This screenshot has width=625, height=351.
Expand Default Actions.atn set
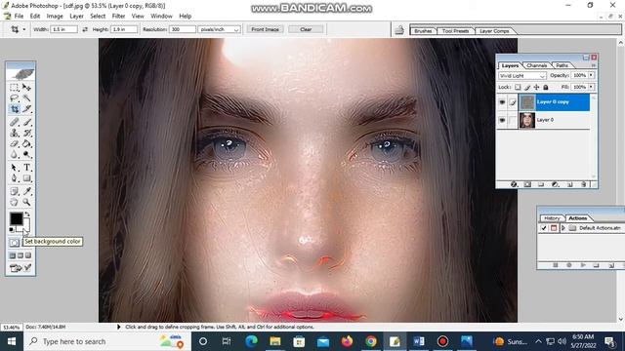pos(563,228)
